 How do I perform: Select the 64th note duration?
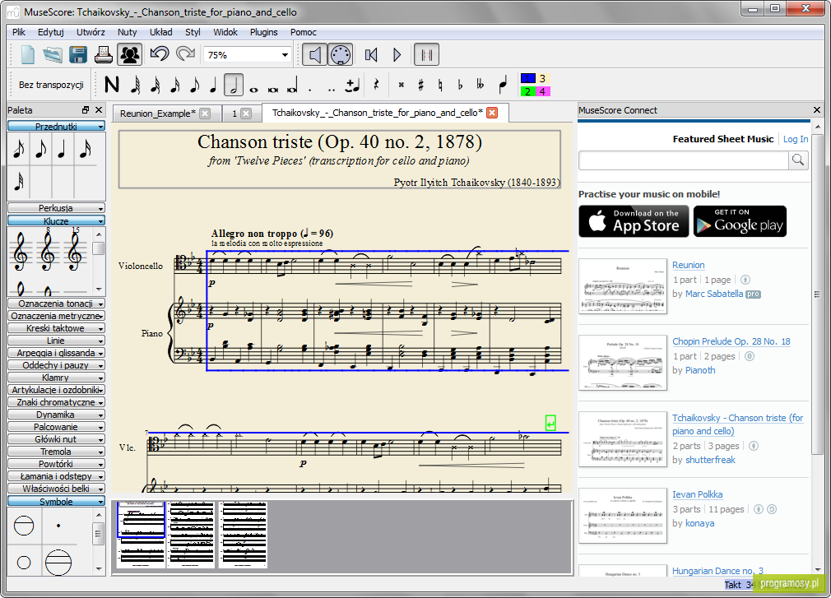point(136,85)
